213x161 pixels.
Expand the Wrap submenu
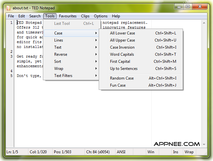[71, 69]
